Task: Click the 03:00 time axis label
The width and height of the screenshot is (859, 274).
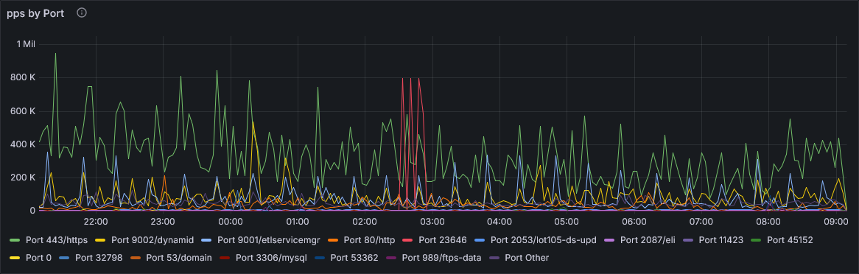Action: 432,222
